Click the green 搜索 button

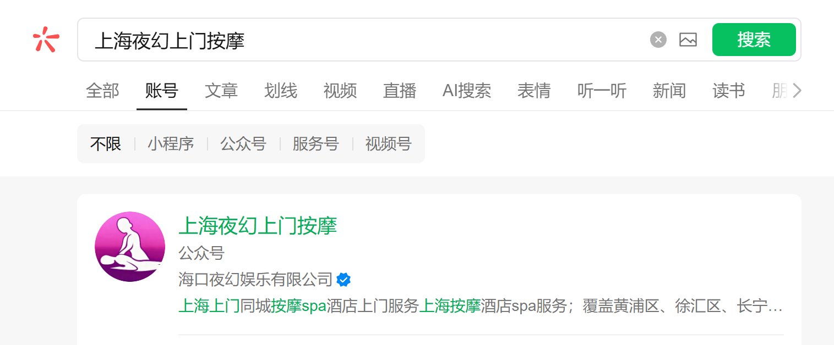(754, 40)
